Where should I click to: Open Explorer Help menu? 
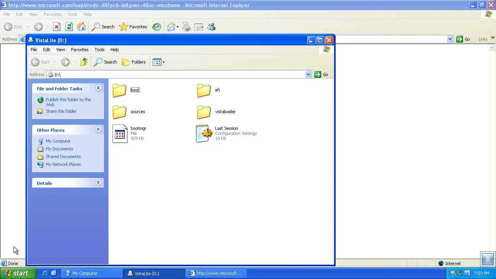(114, 50)
